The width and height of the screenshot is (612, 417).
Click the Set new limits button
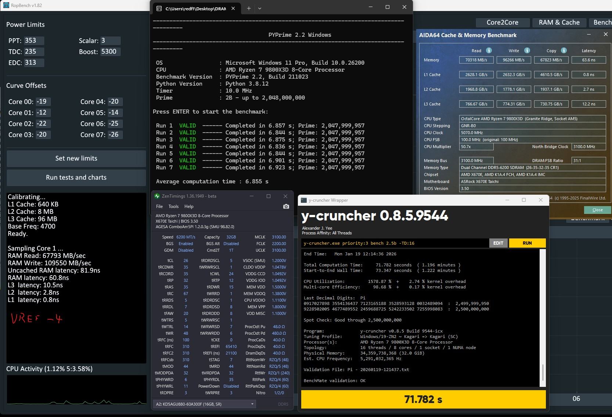(x=76, y=158)
